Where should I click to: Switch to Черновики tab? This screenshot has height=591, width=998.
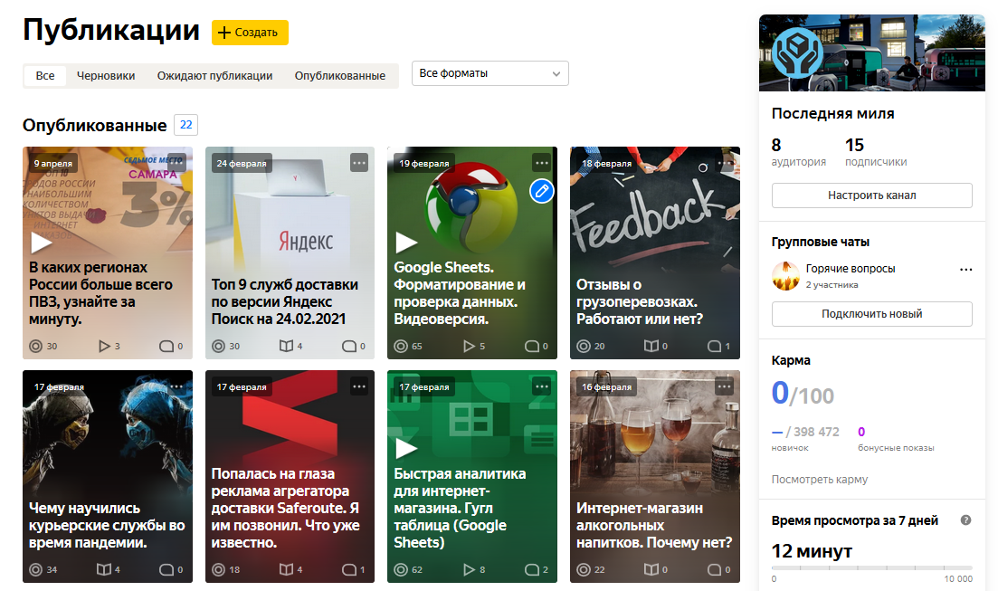pos(106,76)
